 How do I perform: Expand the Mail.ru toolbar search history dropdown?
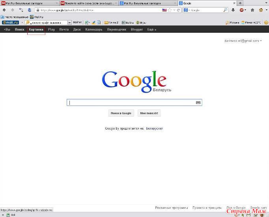tap(69, 22)
